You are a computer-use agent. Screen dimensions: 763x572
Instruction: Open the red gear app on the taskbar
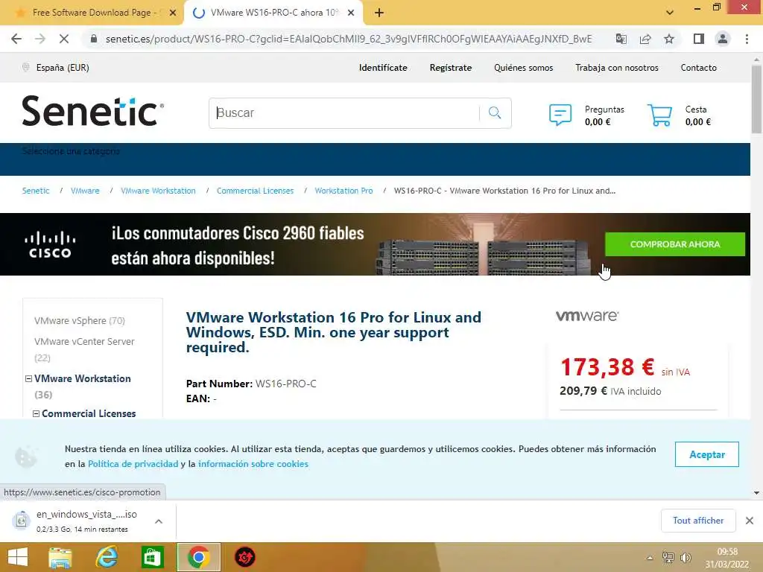[244, 557]
